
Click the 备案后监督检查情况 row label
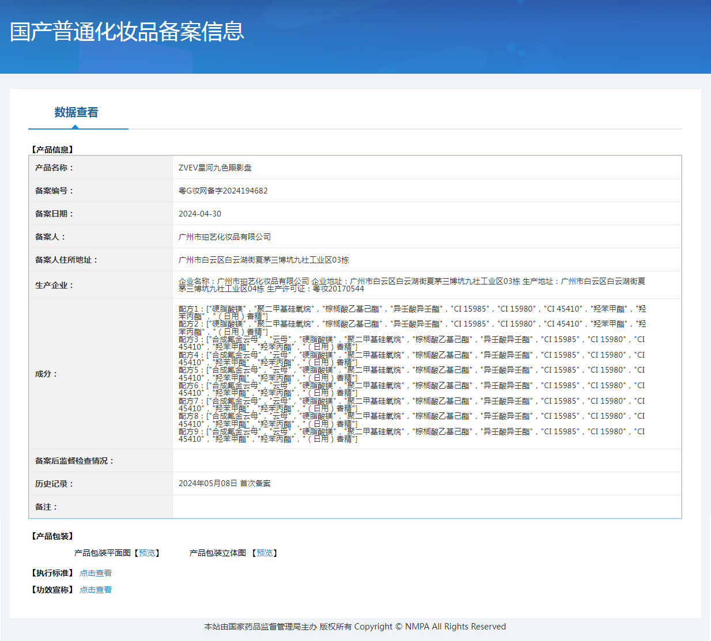74,461
